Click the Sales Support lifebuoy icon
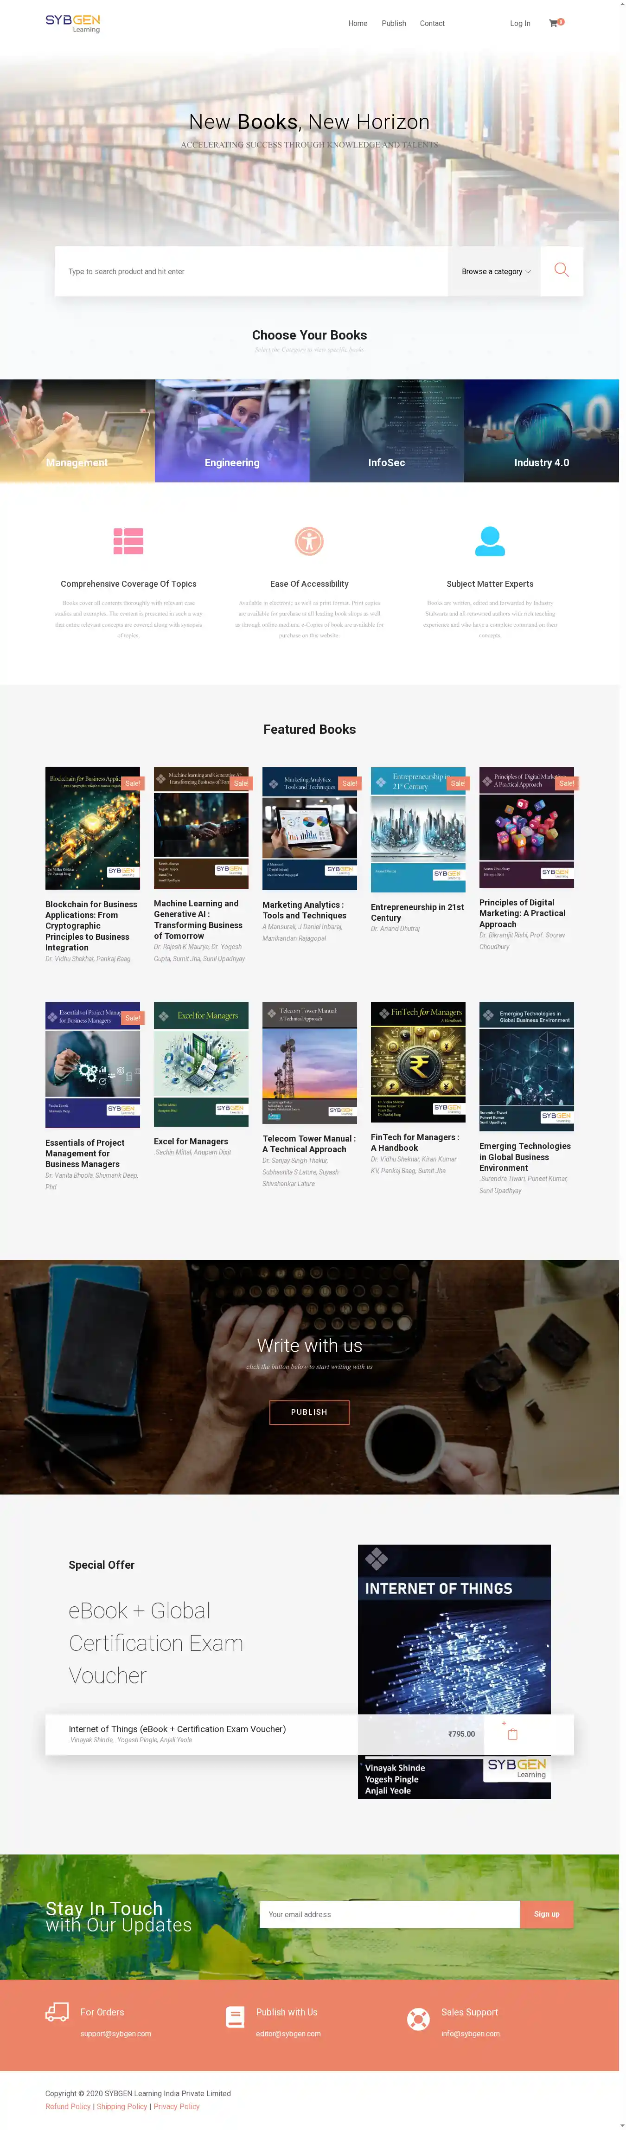The width and height of the screenshot is (626, 2130). click(x=418, y=2018)
